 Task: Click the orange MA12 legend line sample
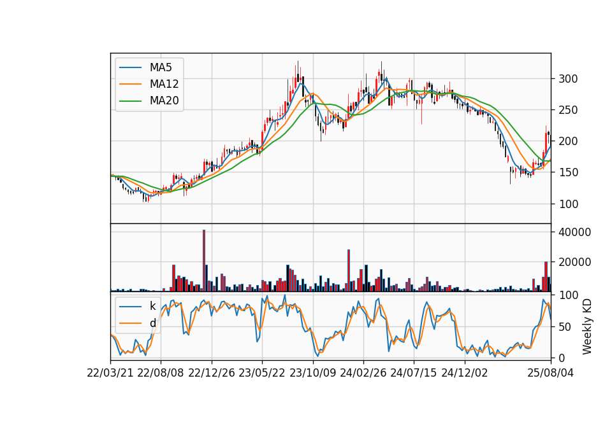point(131,84)
